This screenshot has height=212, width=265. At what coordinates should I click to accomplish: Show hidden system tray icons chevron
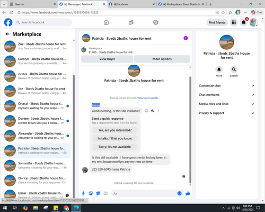[x=223, y=208]
